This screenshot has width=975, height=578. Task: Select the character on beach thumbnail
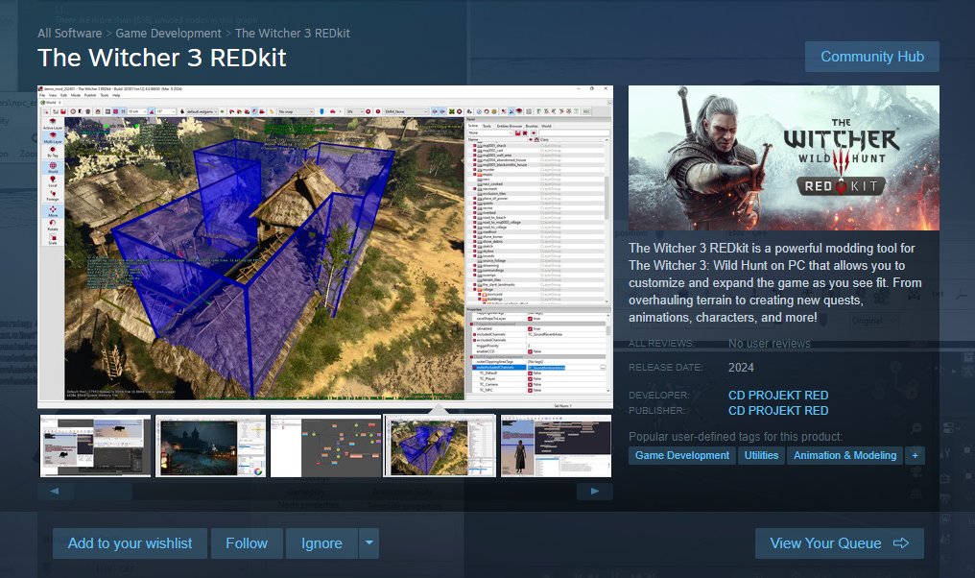(x=556, y=446)
